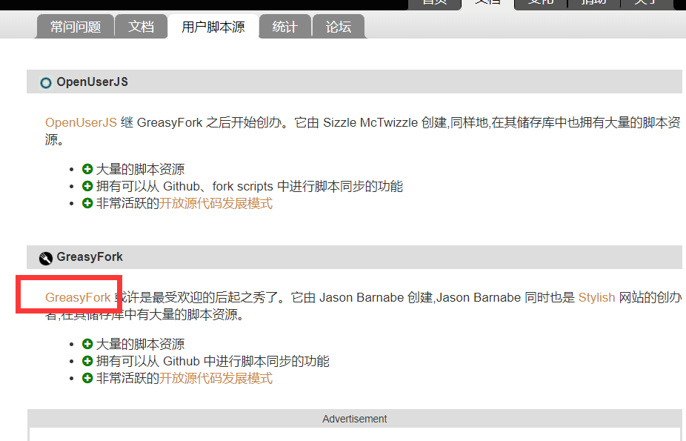
Task: Click the 大量的脚本资源 text under GreasyFork
Action: 140,345
